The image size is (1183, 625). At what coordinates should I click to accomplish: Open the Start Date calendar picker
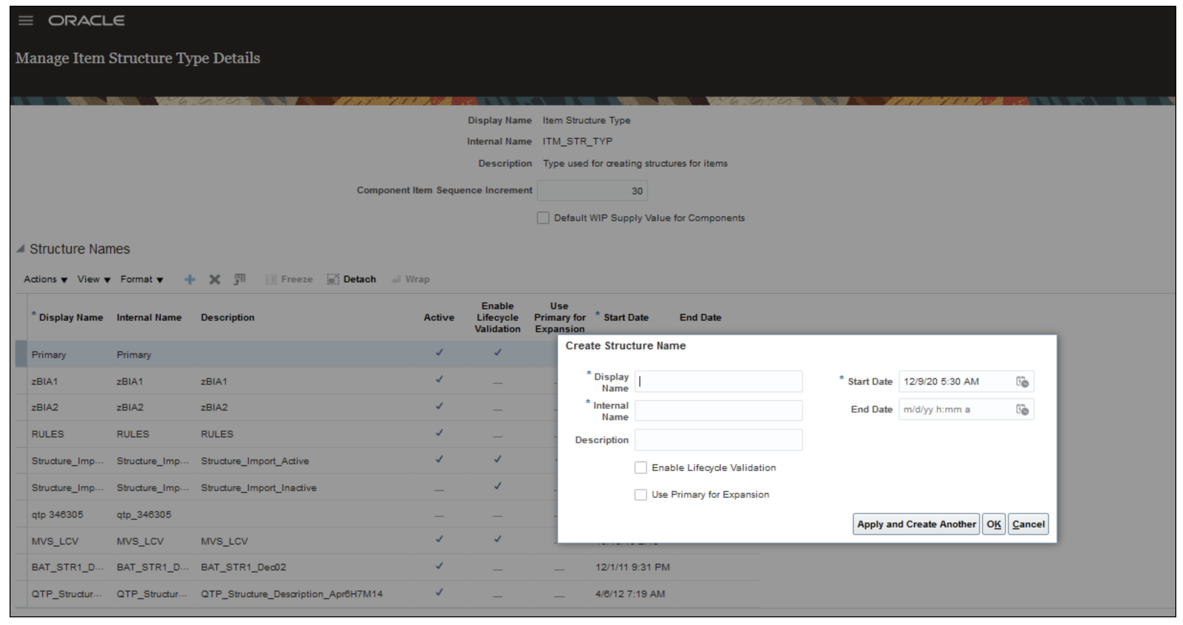click(x=1024, y=381)
